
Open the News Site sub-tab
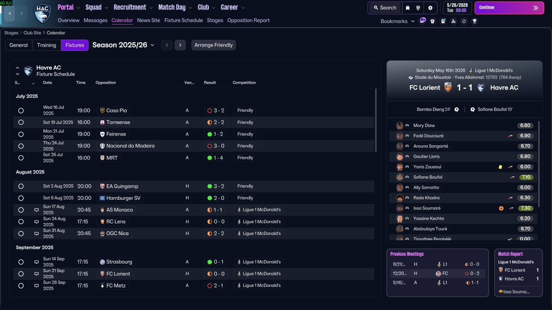click(x=148, y=20)
